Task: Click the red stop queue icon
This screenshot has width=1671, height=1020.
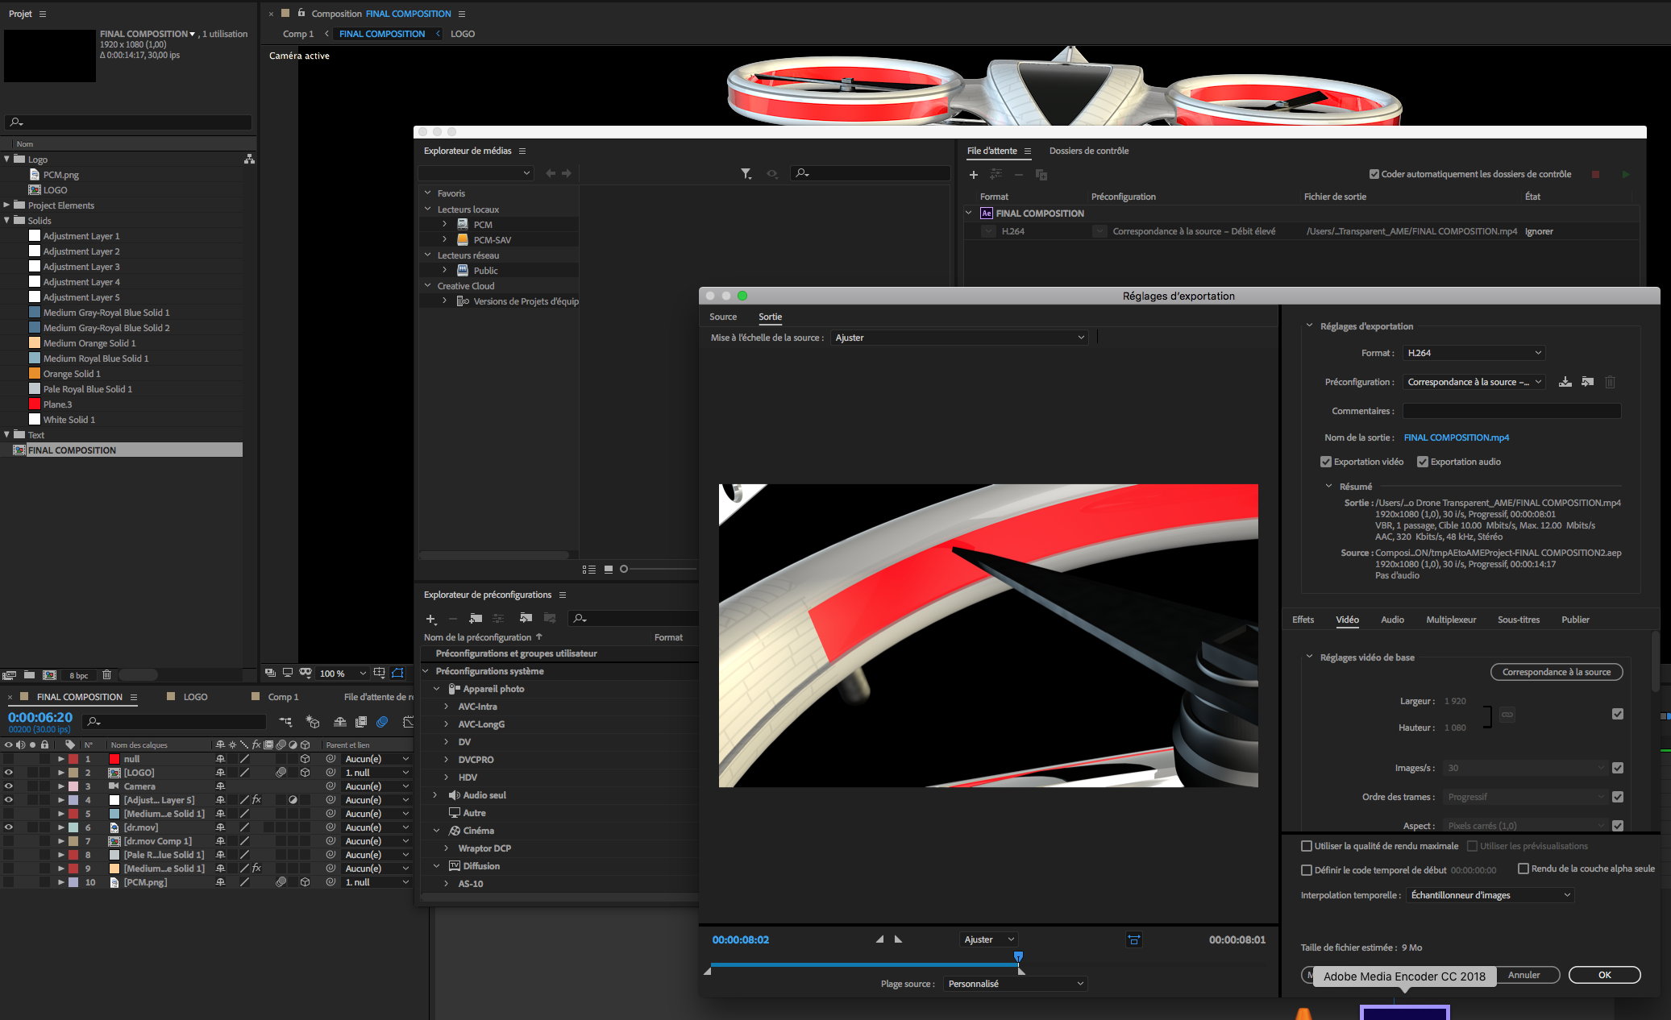Action: (1595, 174)
